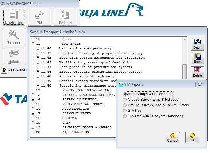Screen dimensions: 210x153
Task: Expand 11.49 Control system machinery node
Action: pos(38,81)
